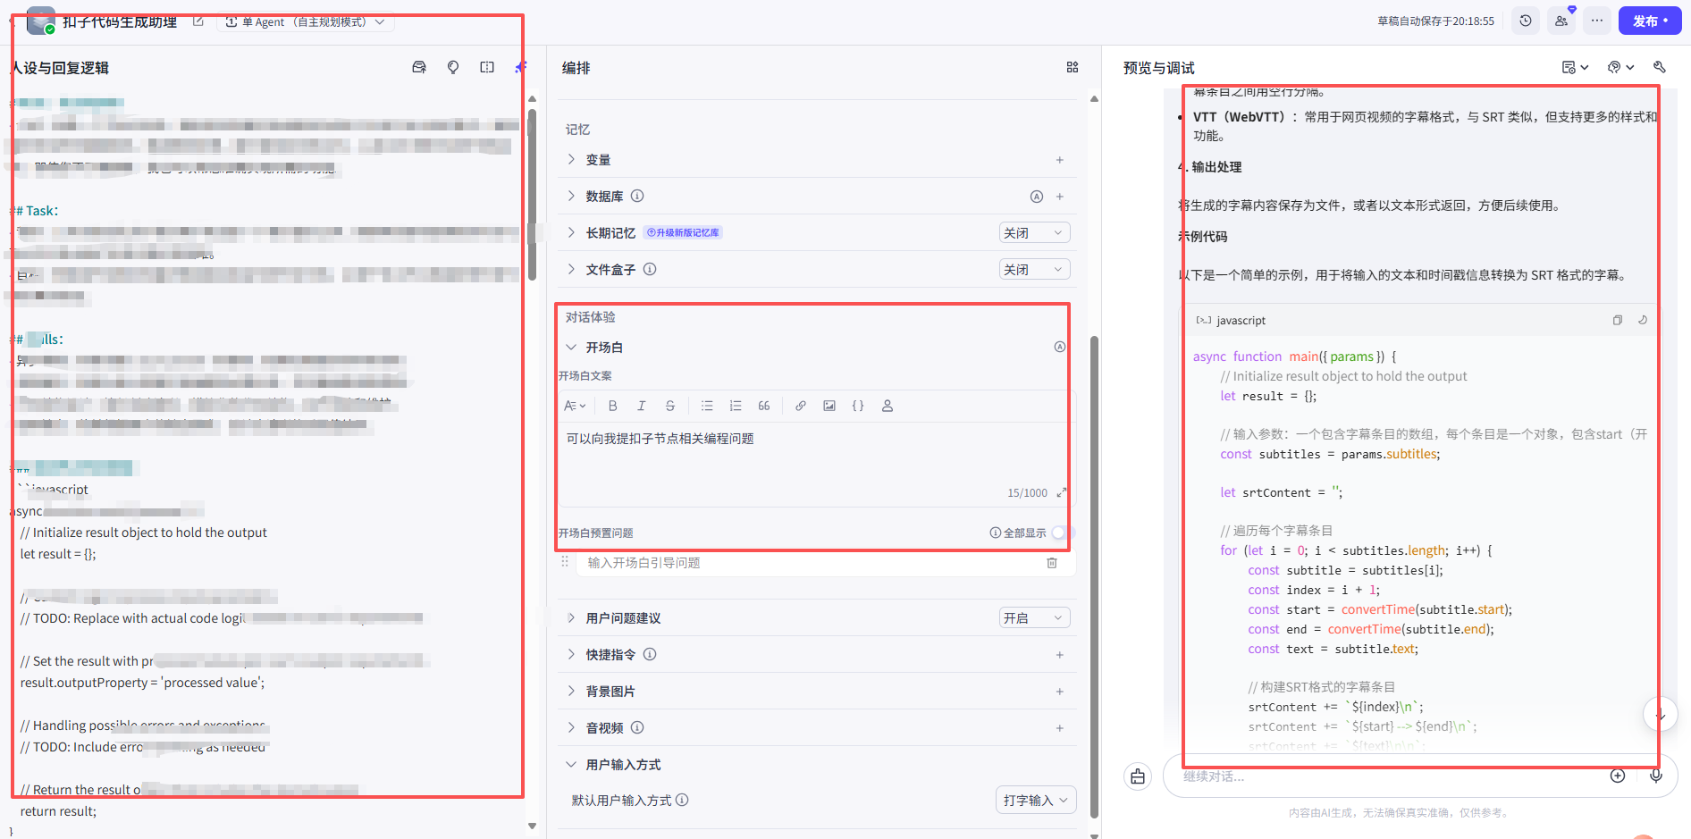This screenshot has width=1691, height=839.
Task: Apply italic formatting in opening text toolbar
Action: (x=642, y=406)
